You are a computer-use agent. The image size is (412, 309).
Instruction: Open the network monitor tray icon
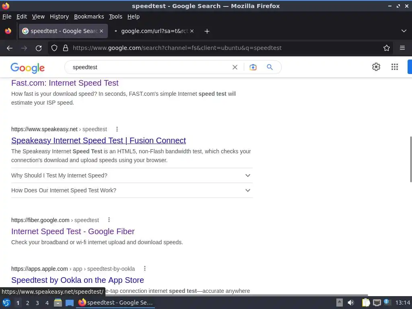click(x=377, y=303)
